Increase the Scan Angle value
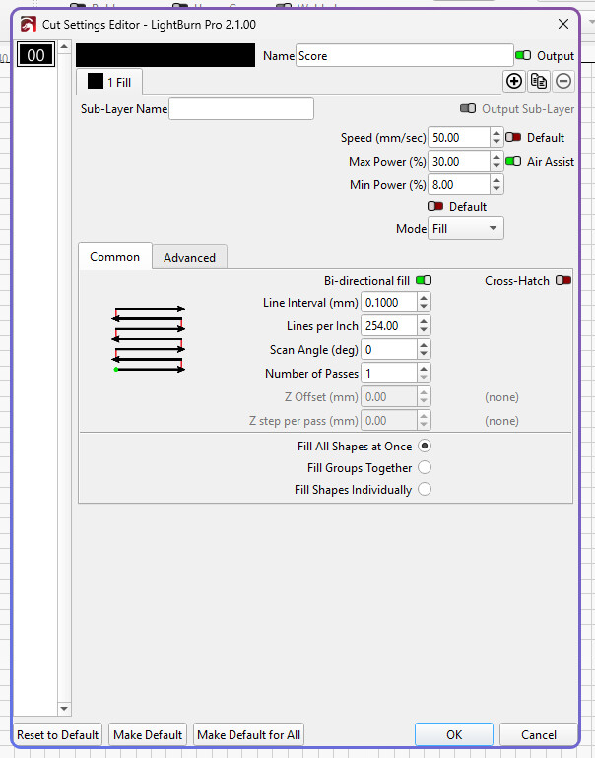The image size is (595, 758). [x=424, y=345]
